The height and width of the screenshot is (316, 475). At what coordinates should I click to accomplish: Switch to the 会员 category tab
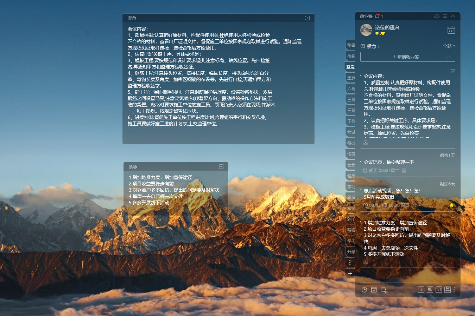click(350, 165)
